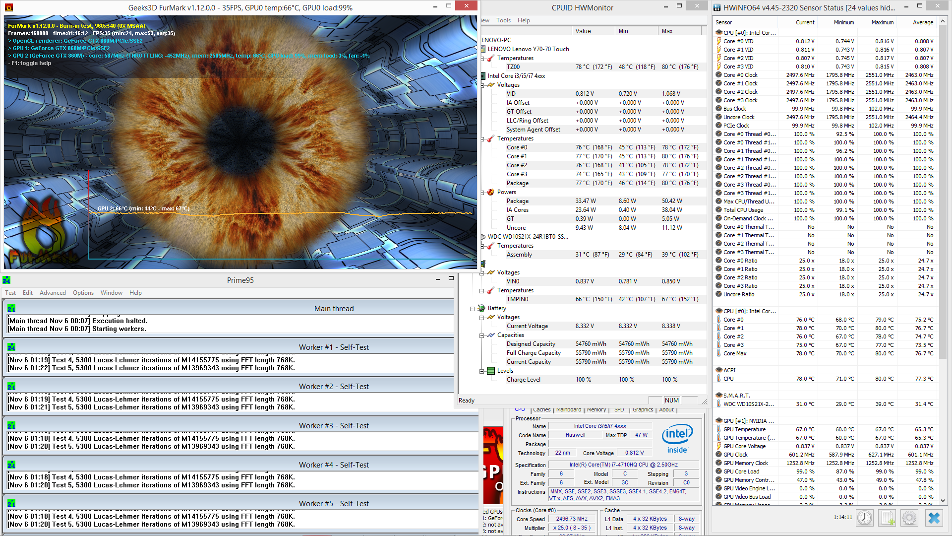
Task: Select HWiNFO Total CPU Usage row
Action: tap(825, 210)
